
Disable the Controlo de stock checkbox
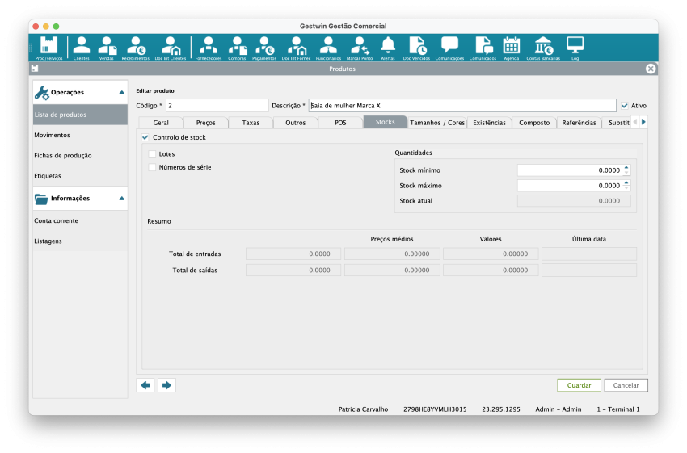pos(145,137)
